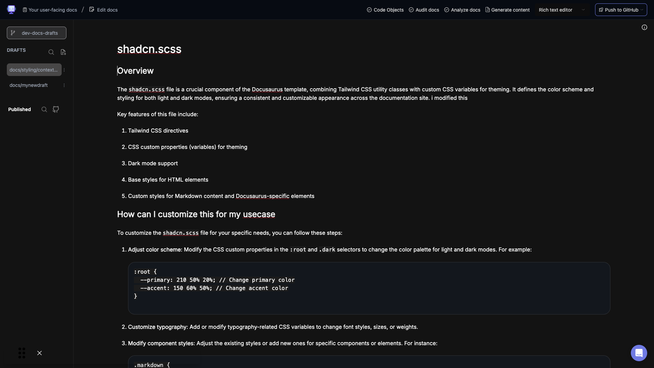Screen dimensions: 654x368
Task: Open the dev-docs-drafts branch selector
Action: pyautogui.click(x=36, y=33)
